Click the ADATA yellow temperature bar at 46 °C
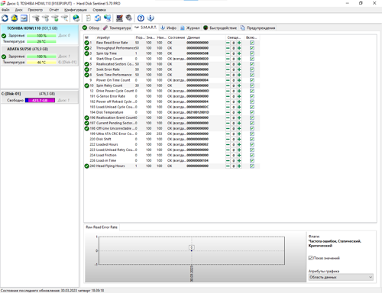This screenshot has height=293, width=382. click(41, 63)
